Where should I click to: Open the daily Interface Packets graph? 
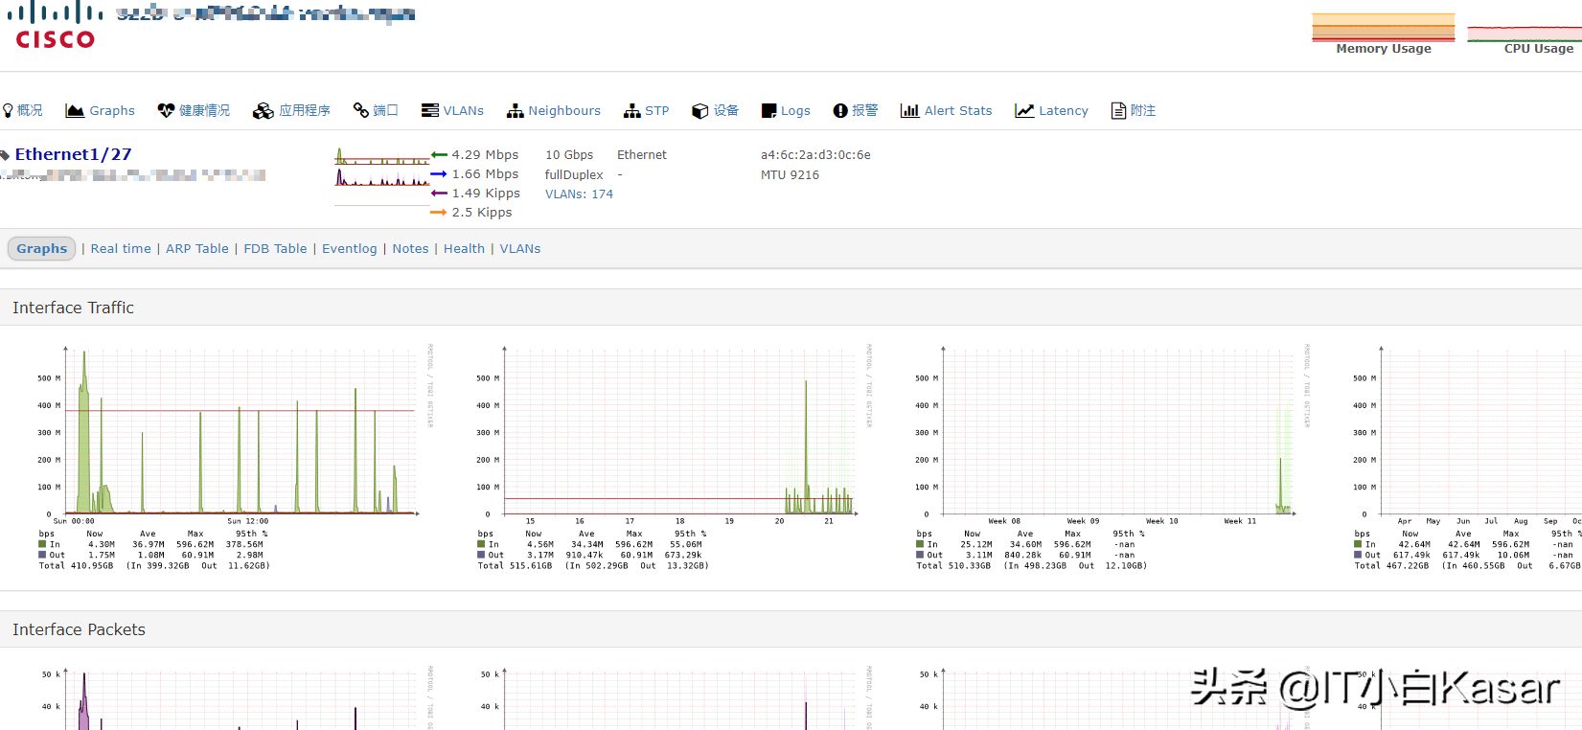click(x=236, y=697)
